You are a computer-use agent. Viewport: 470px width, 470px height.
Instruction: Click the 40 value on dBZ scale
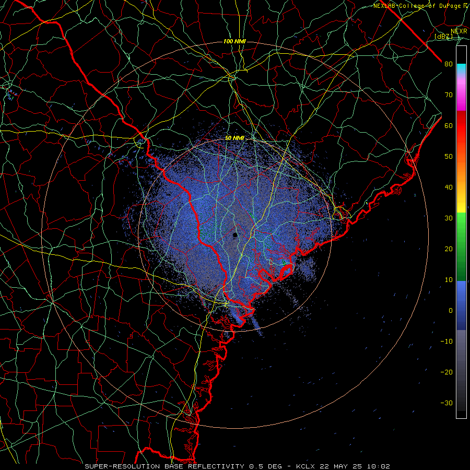click(449, 187)
